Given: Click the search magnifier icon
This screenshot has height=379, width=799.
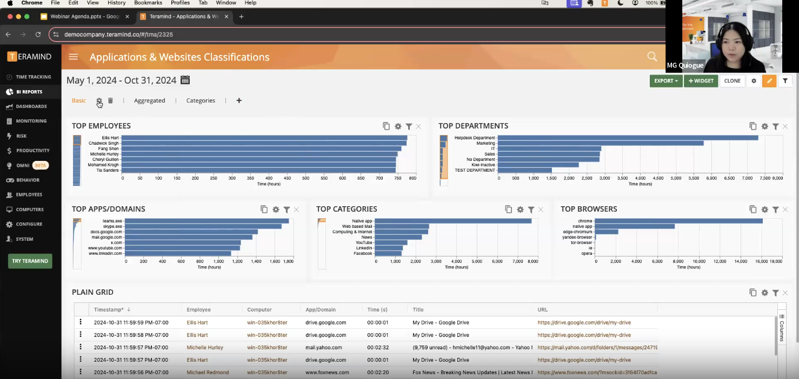Looking at the screenshot, I should coord(652,57).
